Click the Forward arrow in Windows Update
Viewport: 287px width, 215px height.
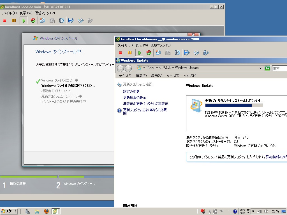(128, 68)
